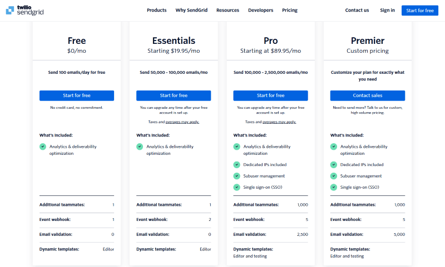
Task: Click the Contact us link
Action: (357, 10)
